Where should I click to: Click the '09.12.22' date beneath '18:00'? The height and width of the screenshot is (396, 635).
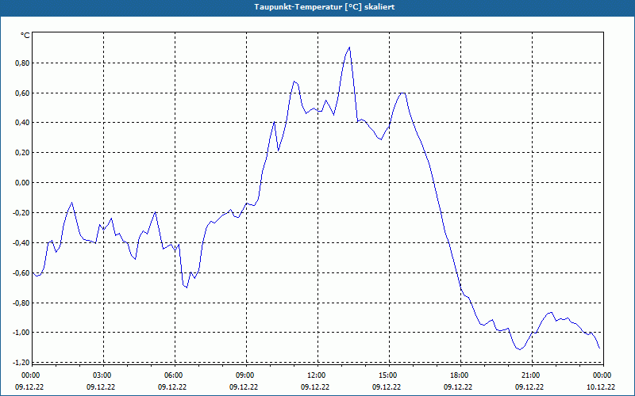point(458,386)
